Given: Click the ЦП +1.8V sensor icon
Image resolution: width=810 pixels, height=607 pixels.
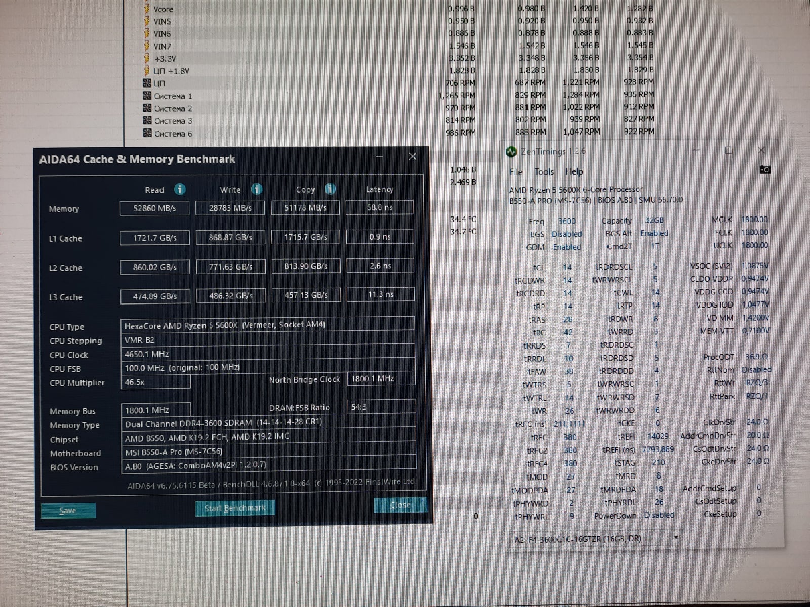Looking at the screenshot, I should point(147,71).
